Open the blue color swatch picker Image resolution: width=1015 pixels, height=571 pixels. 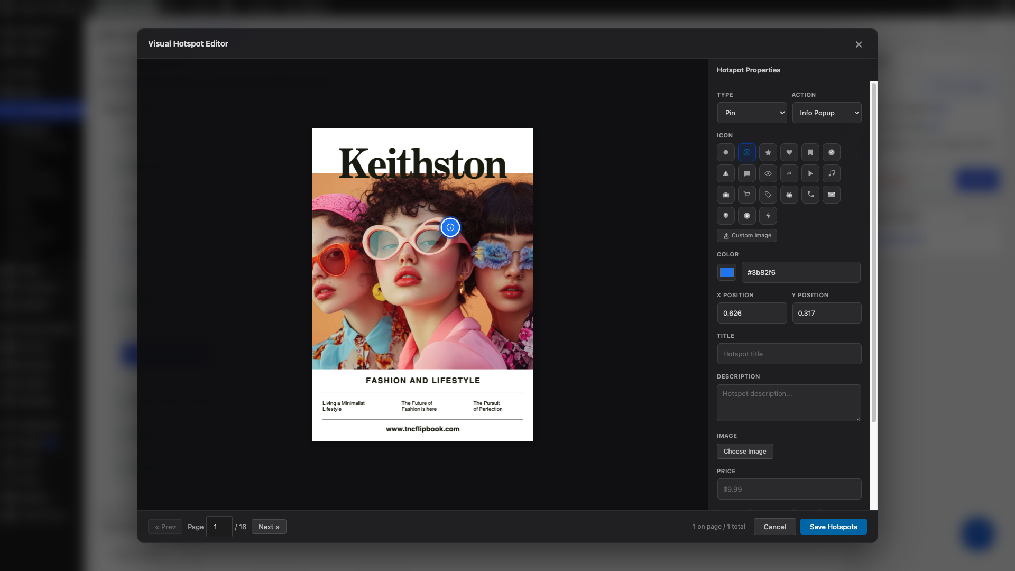tap(727, 272)
